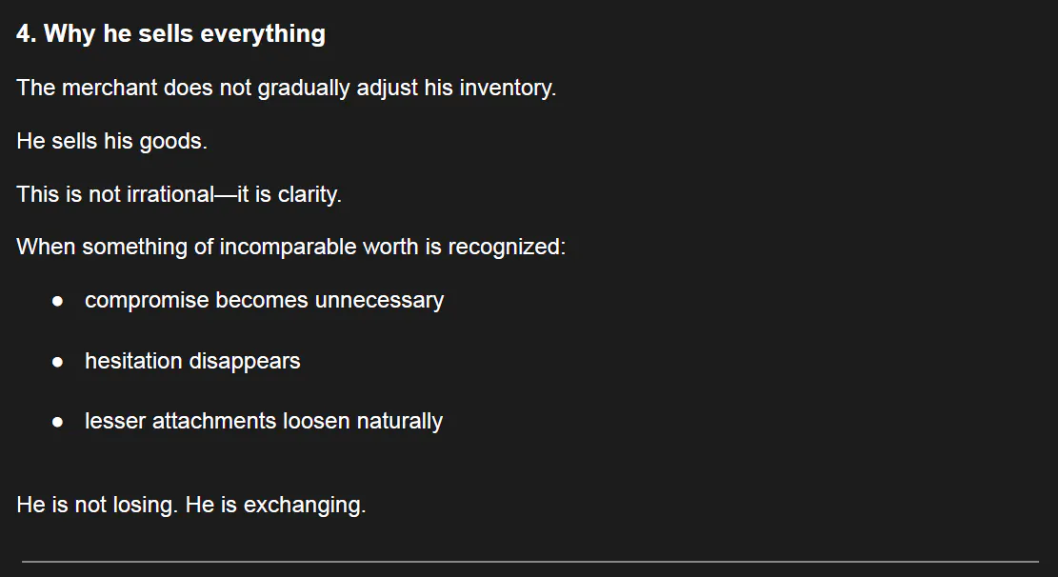Click the word "clarity" in the third line
Viewport: 1058px width, 577px height.
pyautogui.click(x=308, y=195)
